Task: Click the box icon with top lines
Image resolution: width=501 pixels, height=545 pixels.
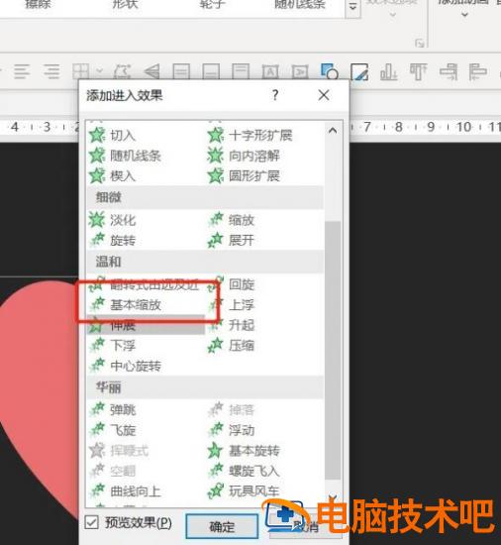Action: click(241, 72)
